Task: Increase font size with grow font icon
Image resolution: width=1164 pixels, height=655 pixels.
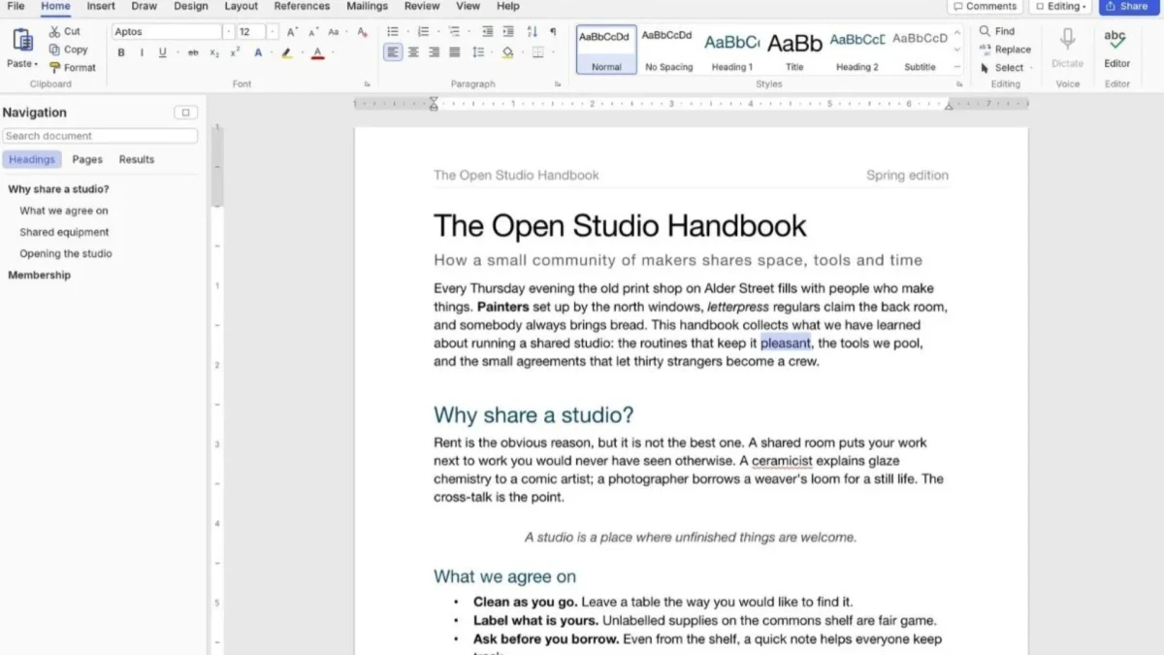Action: click(292, 32)
